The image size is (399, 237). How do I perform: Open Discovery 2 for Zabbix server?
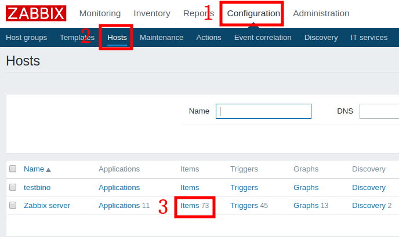(369, 206)
